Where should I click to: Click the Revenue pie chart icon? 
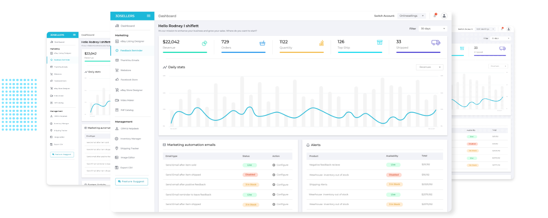click(205, 43)
